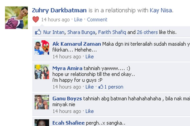Open Zuhry Darkbatman's profile name link
This screenshot has width=190, height=126.
(x=59, y=10)
